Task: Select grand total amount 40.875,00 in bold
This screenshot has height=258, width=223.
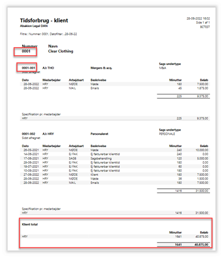Action: pos(201,245)
